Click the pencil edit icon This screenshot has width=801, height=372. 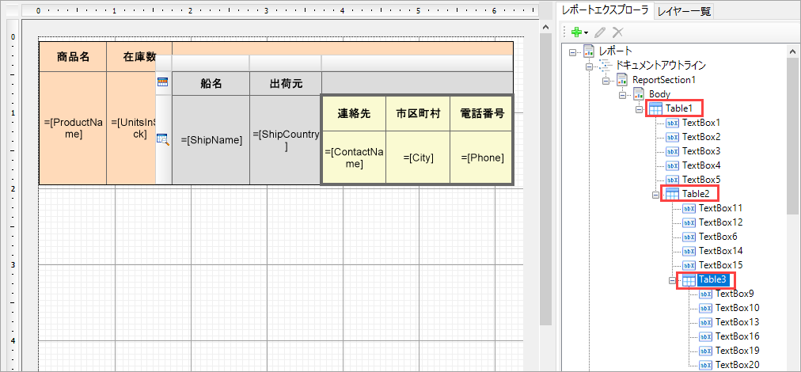[x=600, y=32]
